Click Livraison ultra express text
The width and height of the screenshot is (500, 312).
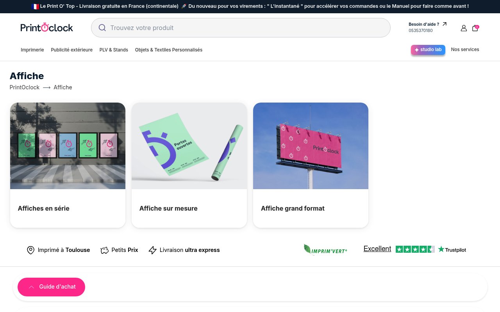(x=190, y=250)
